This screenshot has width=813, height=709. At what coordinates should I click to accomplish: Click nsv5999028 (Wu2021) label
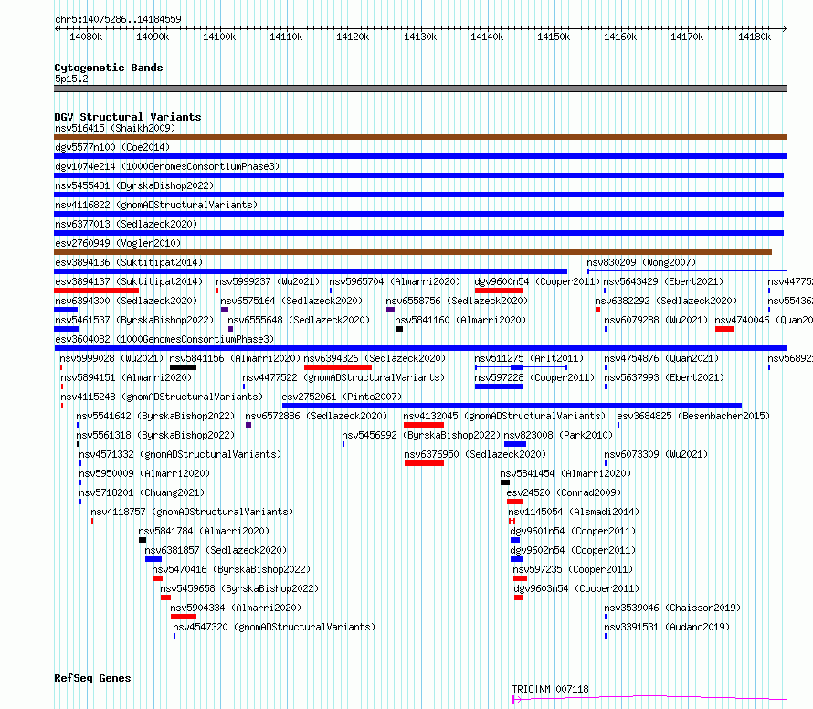coord(111,358)
